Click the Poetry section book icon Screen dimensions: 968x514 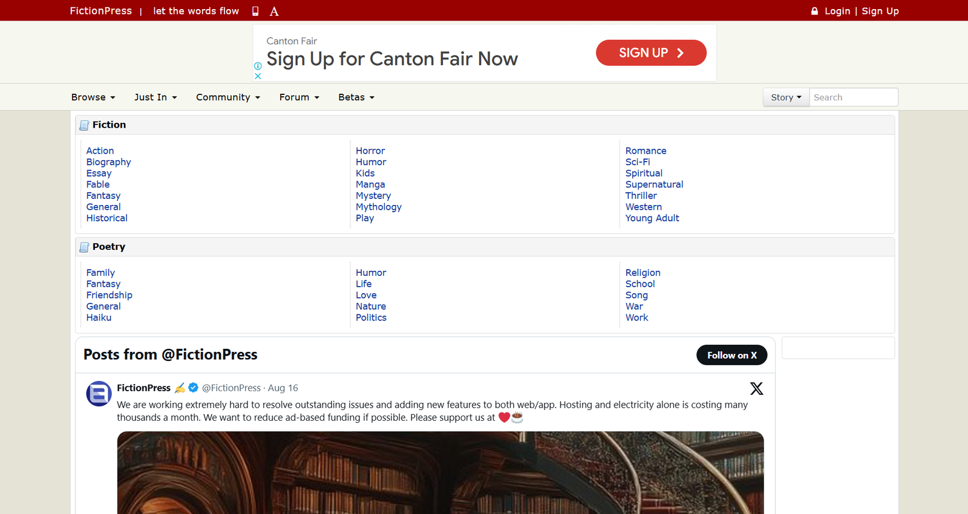(x=85, y=247)
